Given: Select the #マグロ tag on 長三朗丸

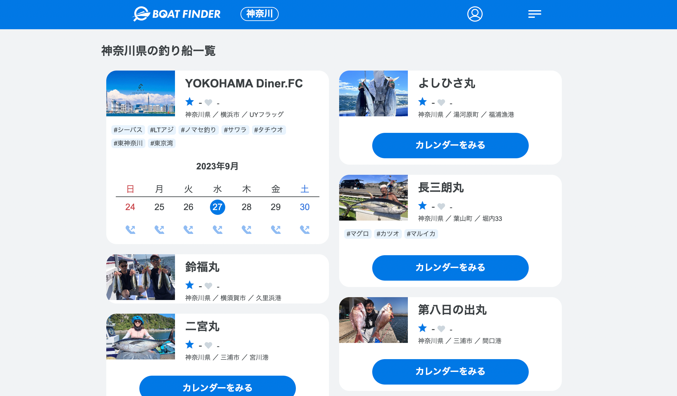Looking at the screenshot, I should pyautogui.click(x=357, y=234).
